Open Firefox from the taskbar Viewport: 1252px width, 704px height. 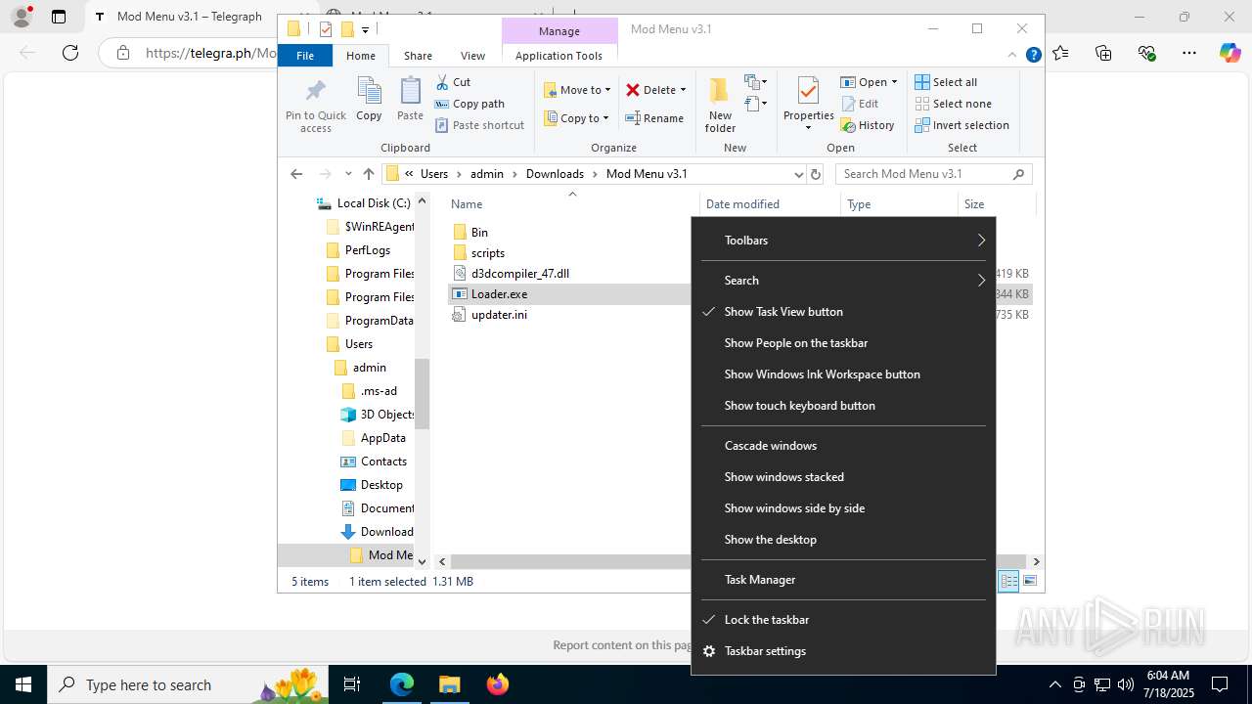tap(498, 684)
